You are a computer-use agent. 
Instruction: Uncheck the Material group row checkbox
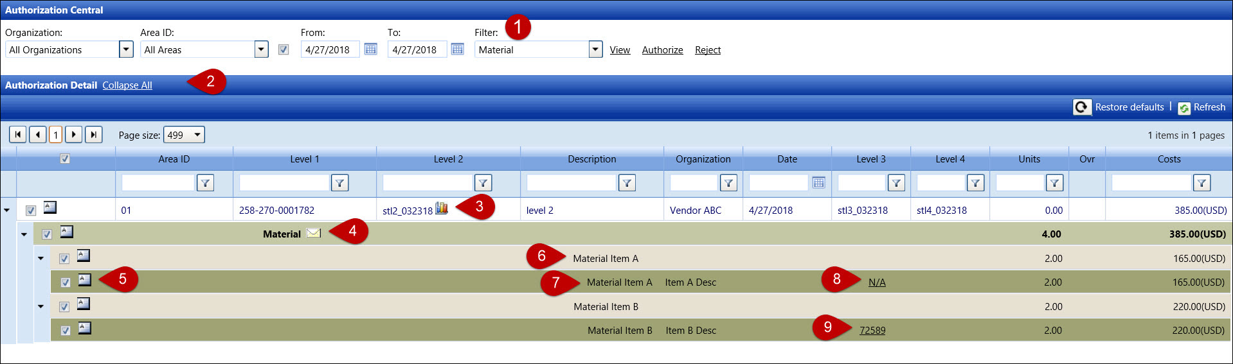(x=47, y=234)
